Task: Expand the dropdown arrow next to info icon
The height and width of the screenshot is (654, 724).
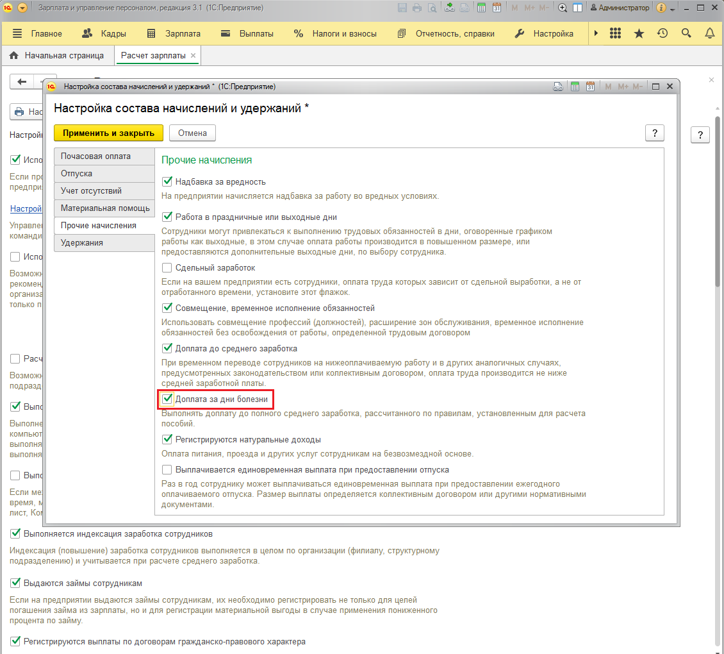Action: (x=672, y=9)
